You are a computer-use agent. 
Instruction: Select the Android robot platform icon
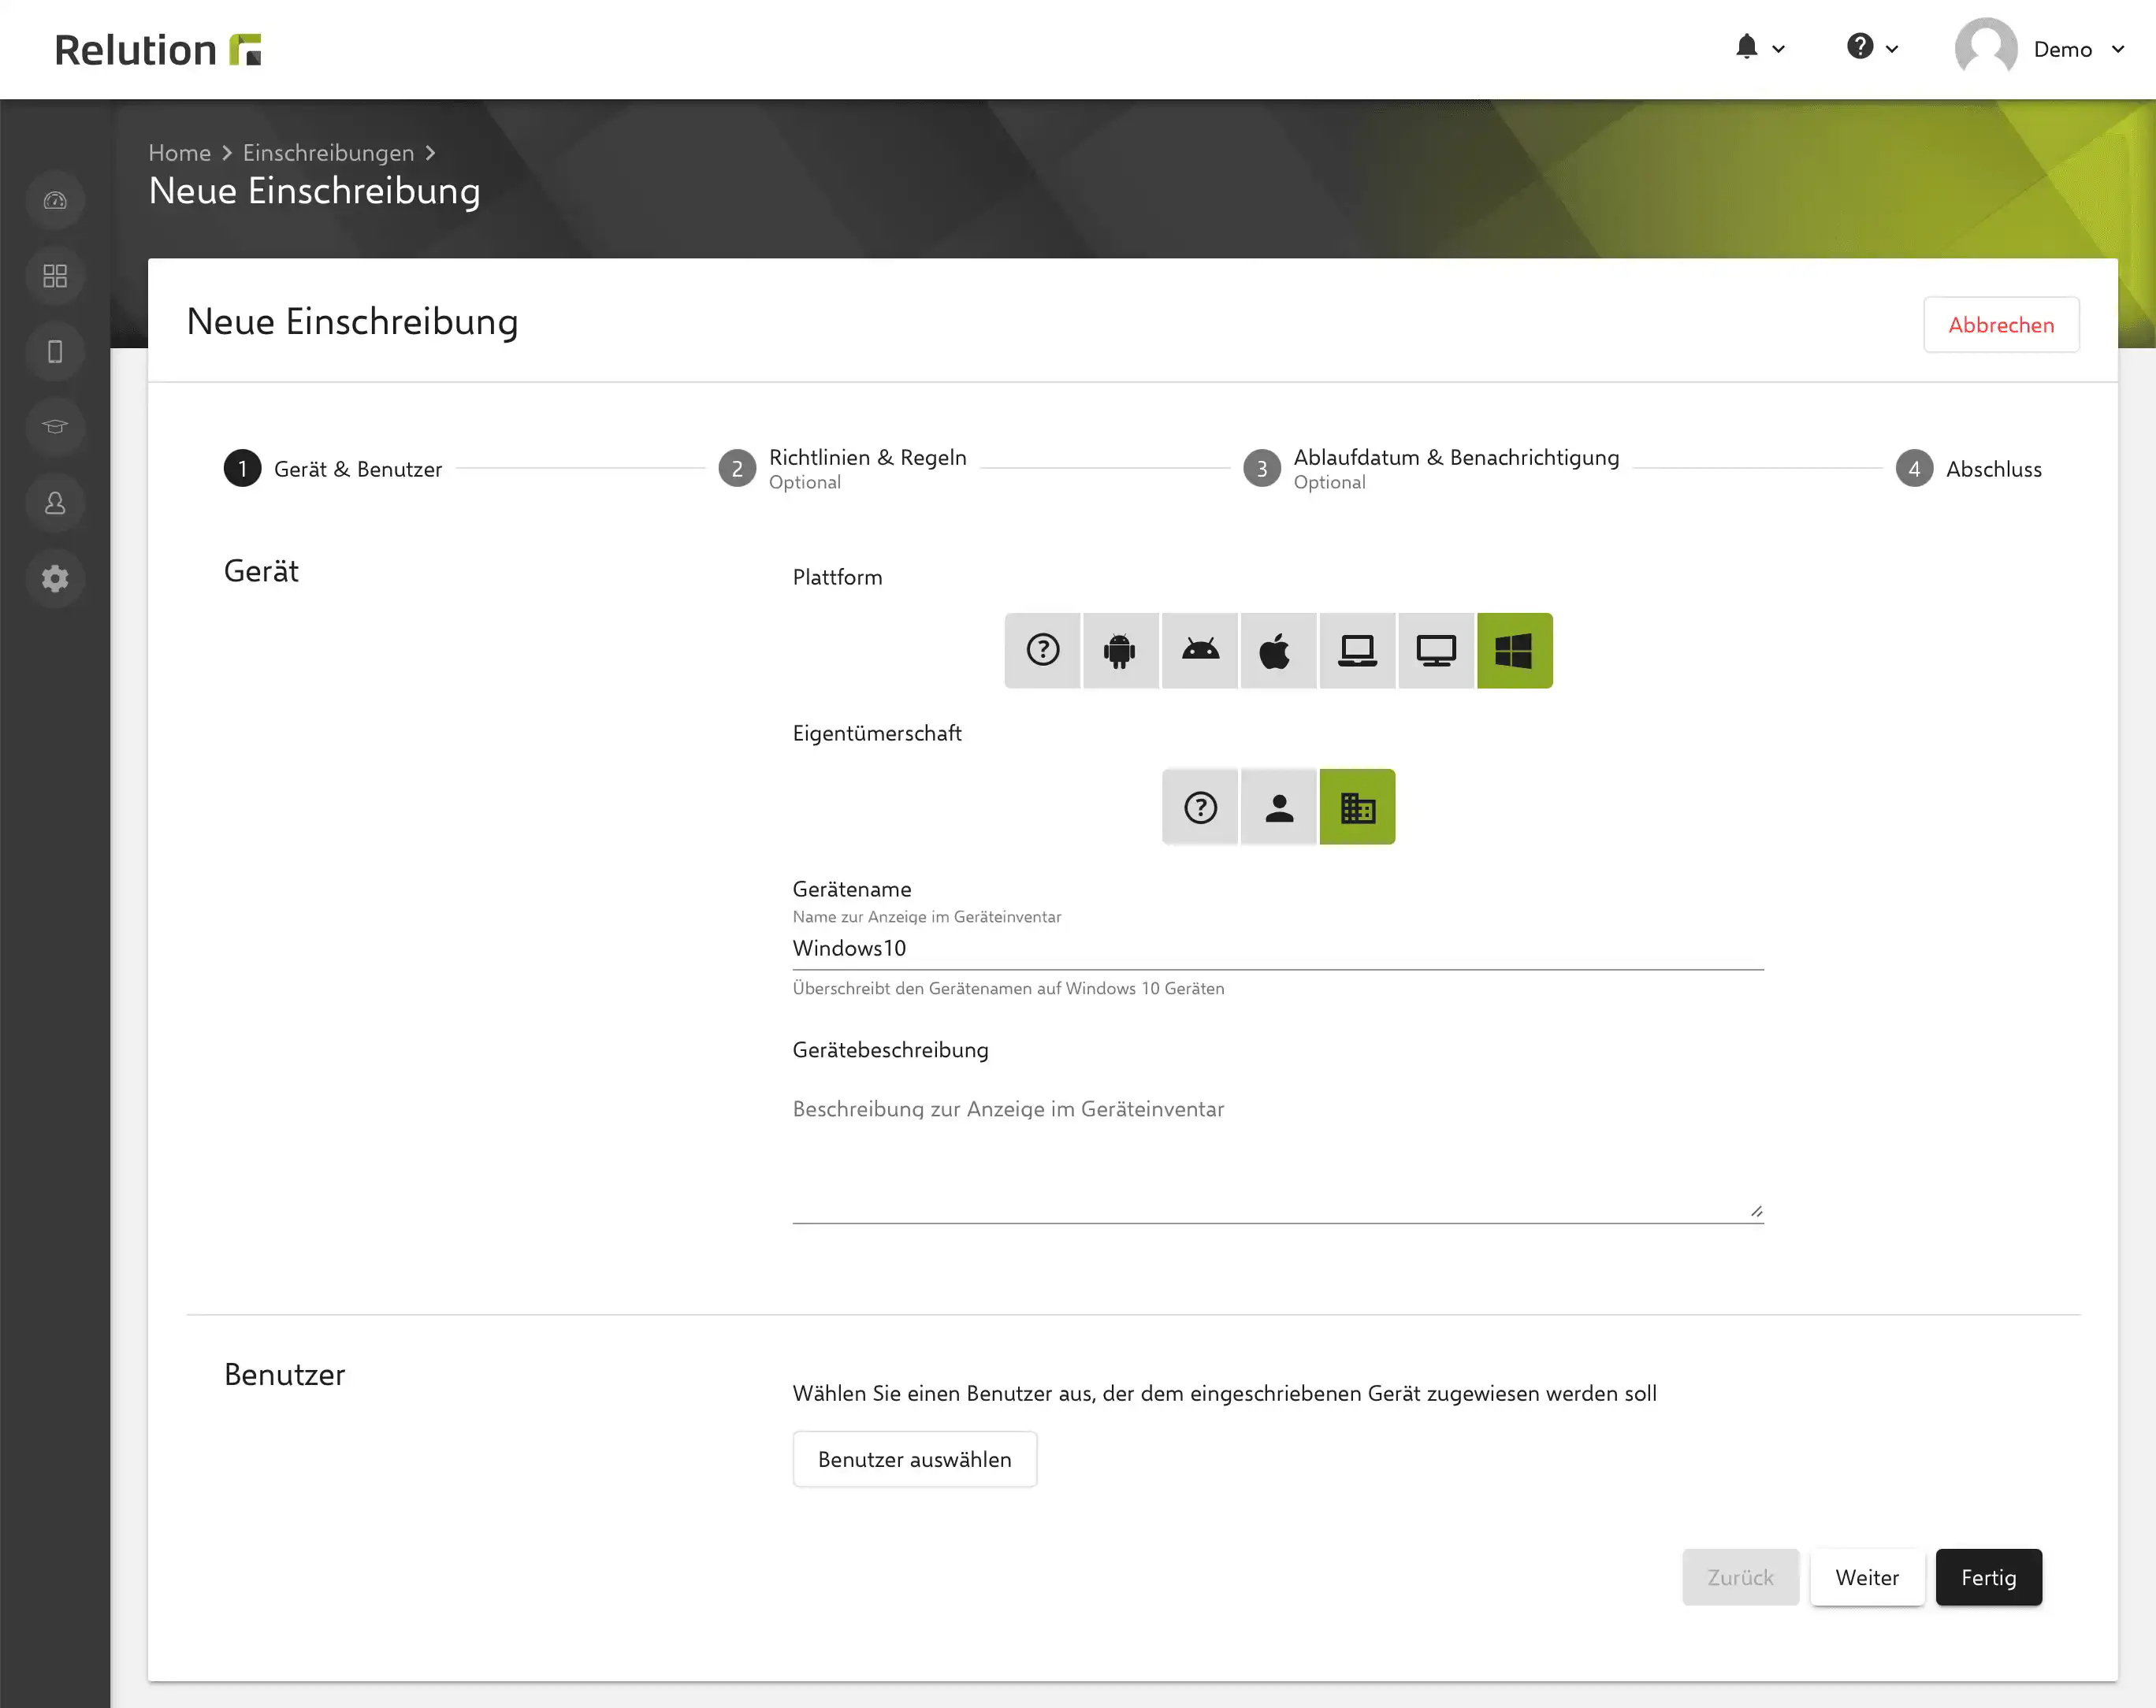click(1120, 651)
